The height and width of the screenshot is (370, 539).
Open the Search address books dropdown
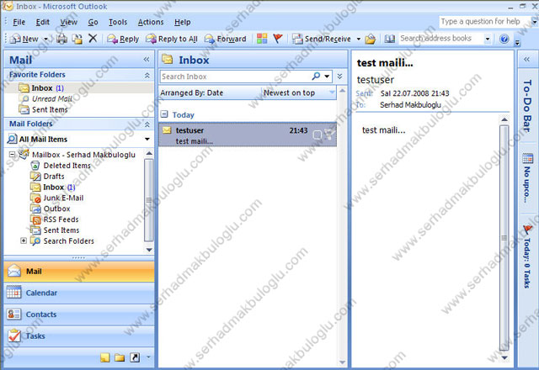pyautogui.click(x=488, y=39)
